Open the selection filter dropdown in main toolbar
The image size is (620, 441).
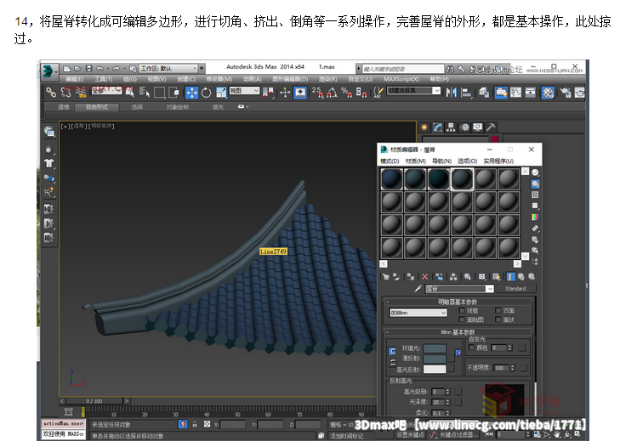pos(107,90)
